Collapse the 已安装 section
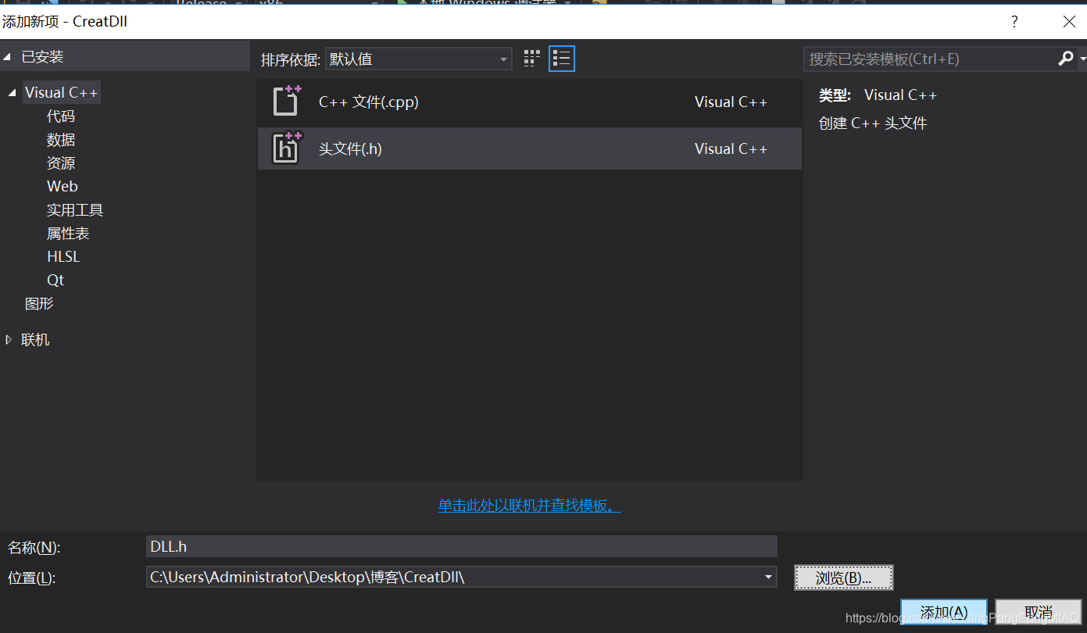The width and height of the screenshot is (1087, 633). click(x=8, y=57)
